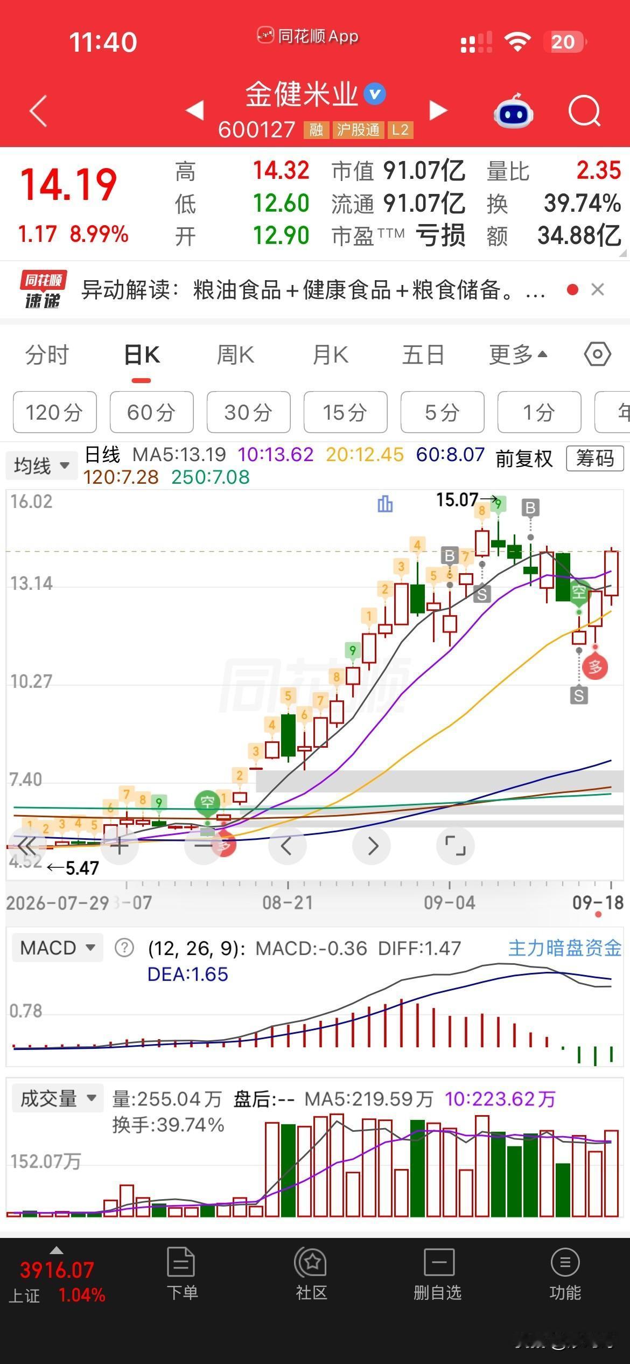Tap the current price 14.19
The height and width of the screenshot is (1364, 630).
coord(68,185)
